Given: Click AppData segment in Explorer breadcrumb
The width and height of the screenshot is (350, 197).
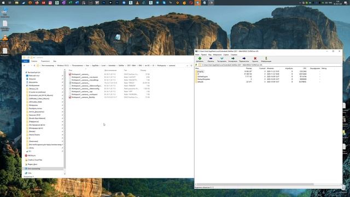Looking at the screenshot, I should [x=95, y=66].
